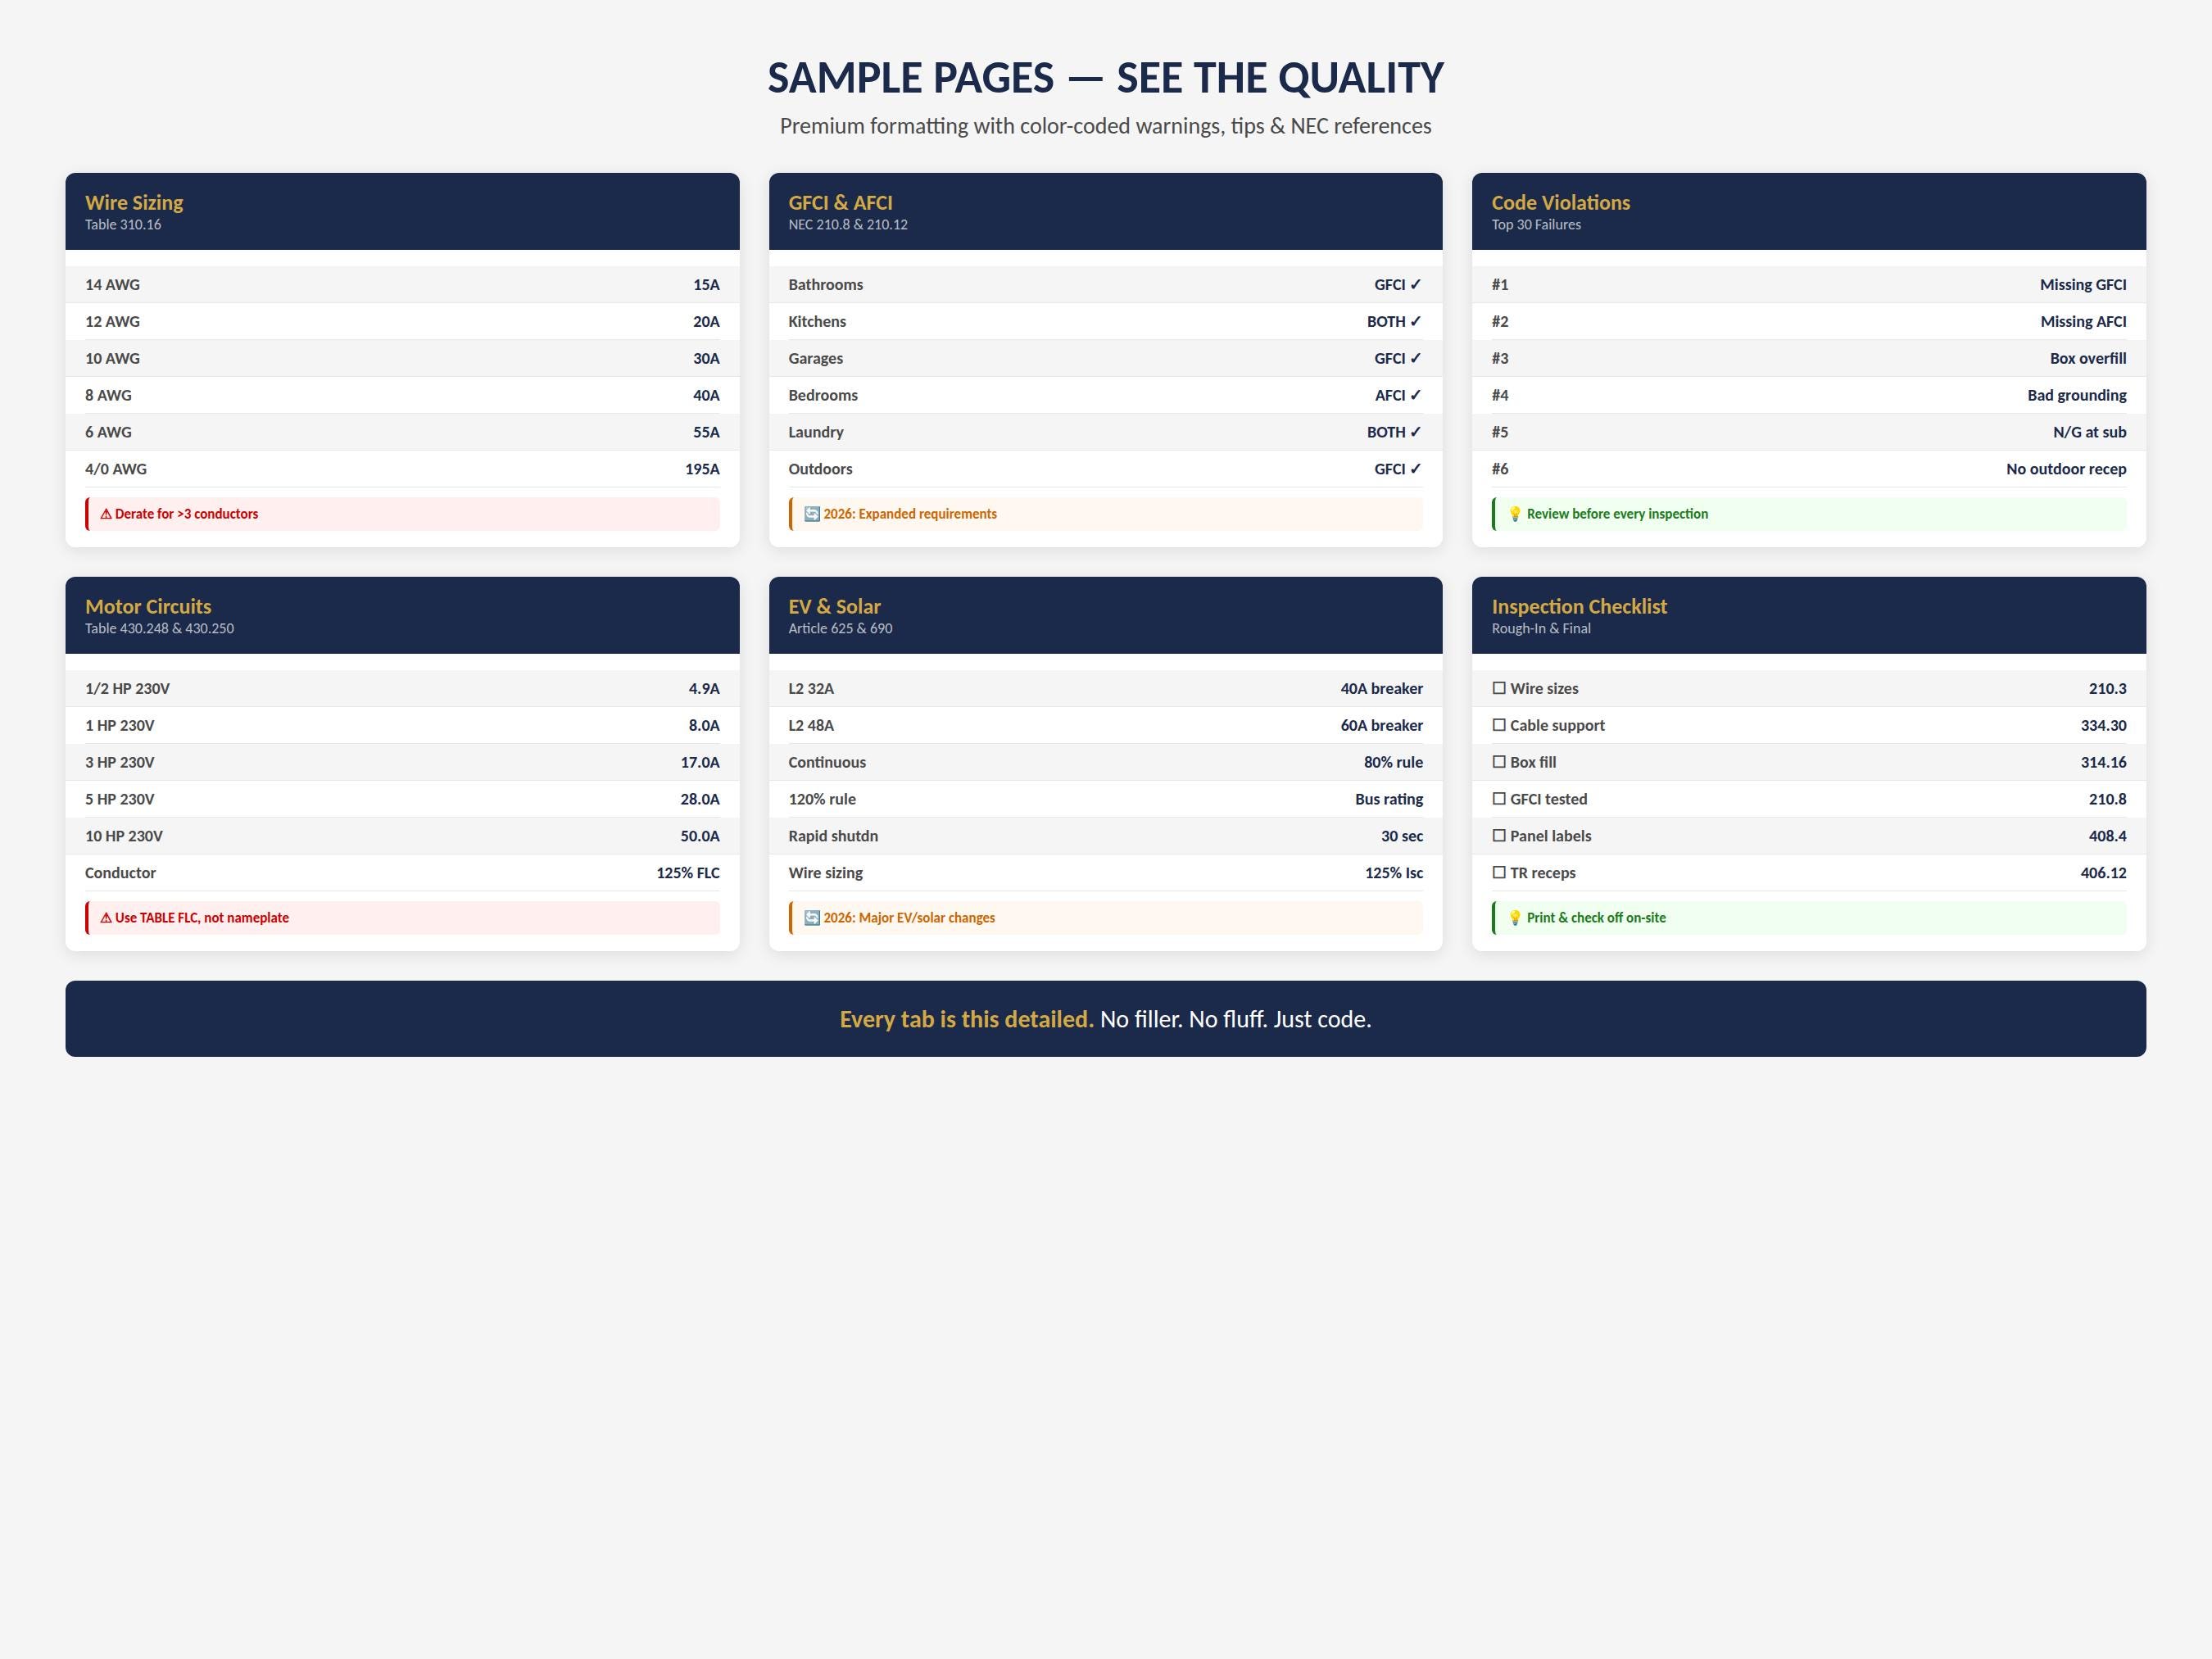The image size is (2212, 1659).
Task: Tick the Box fill checkbox
Action: click(1499, 762)
